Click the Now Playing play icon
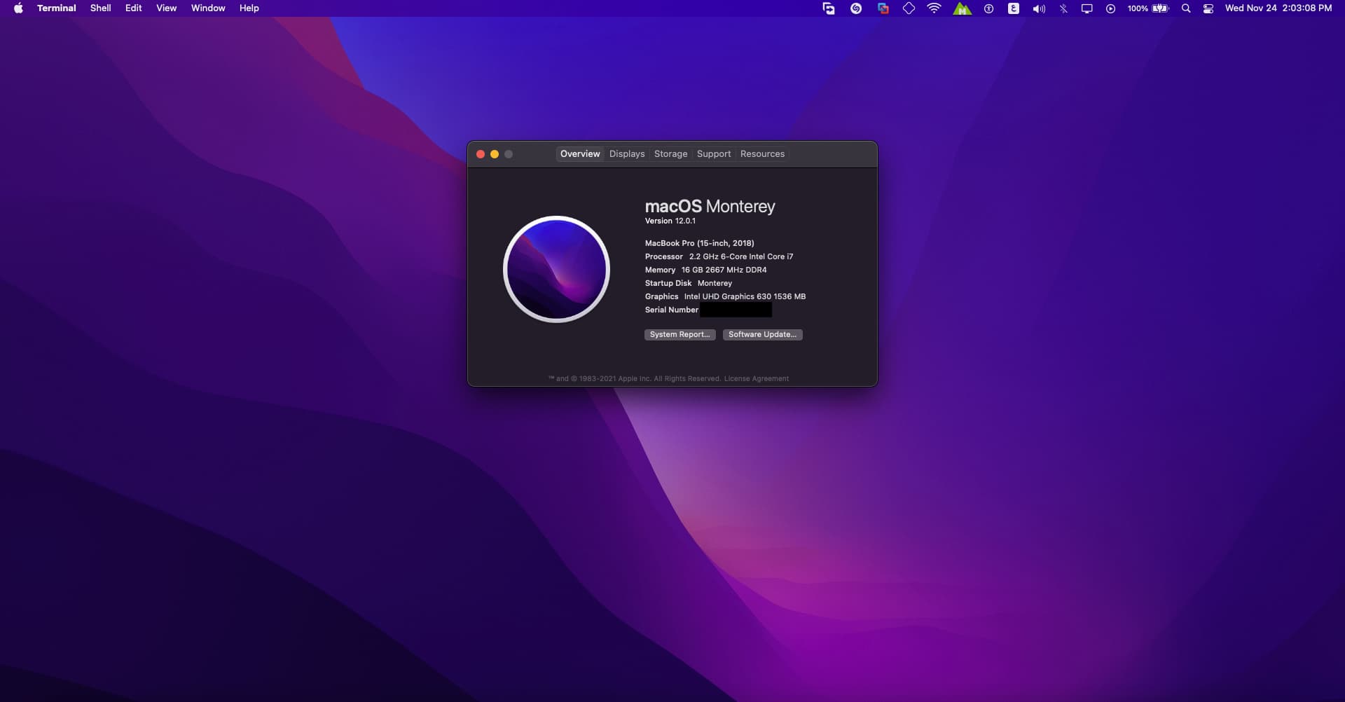 1110,8
